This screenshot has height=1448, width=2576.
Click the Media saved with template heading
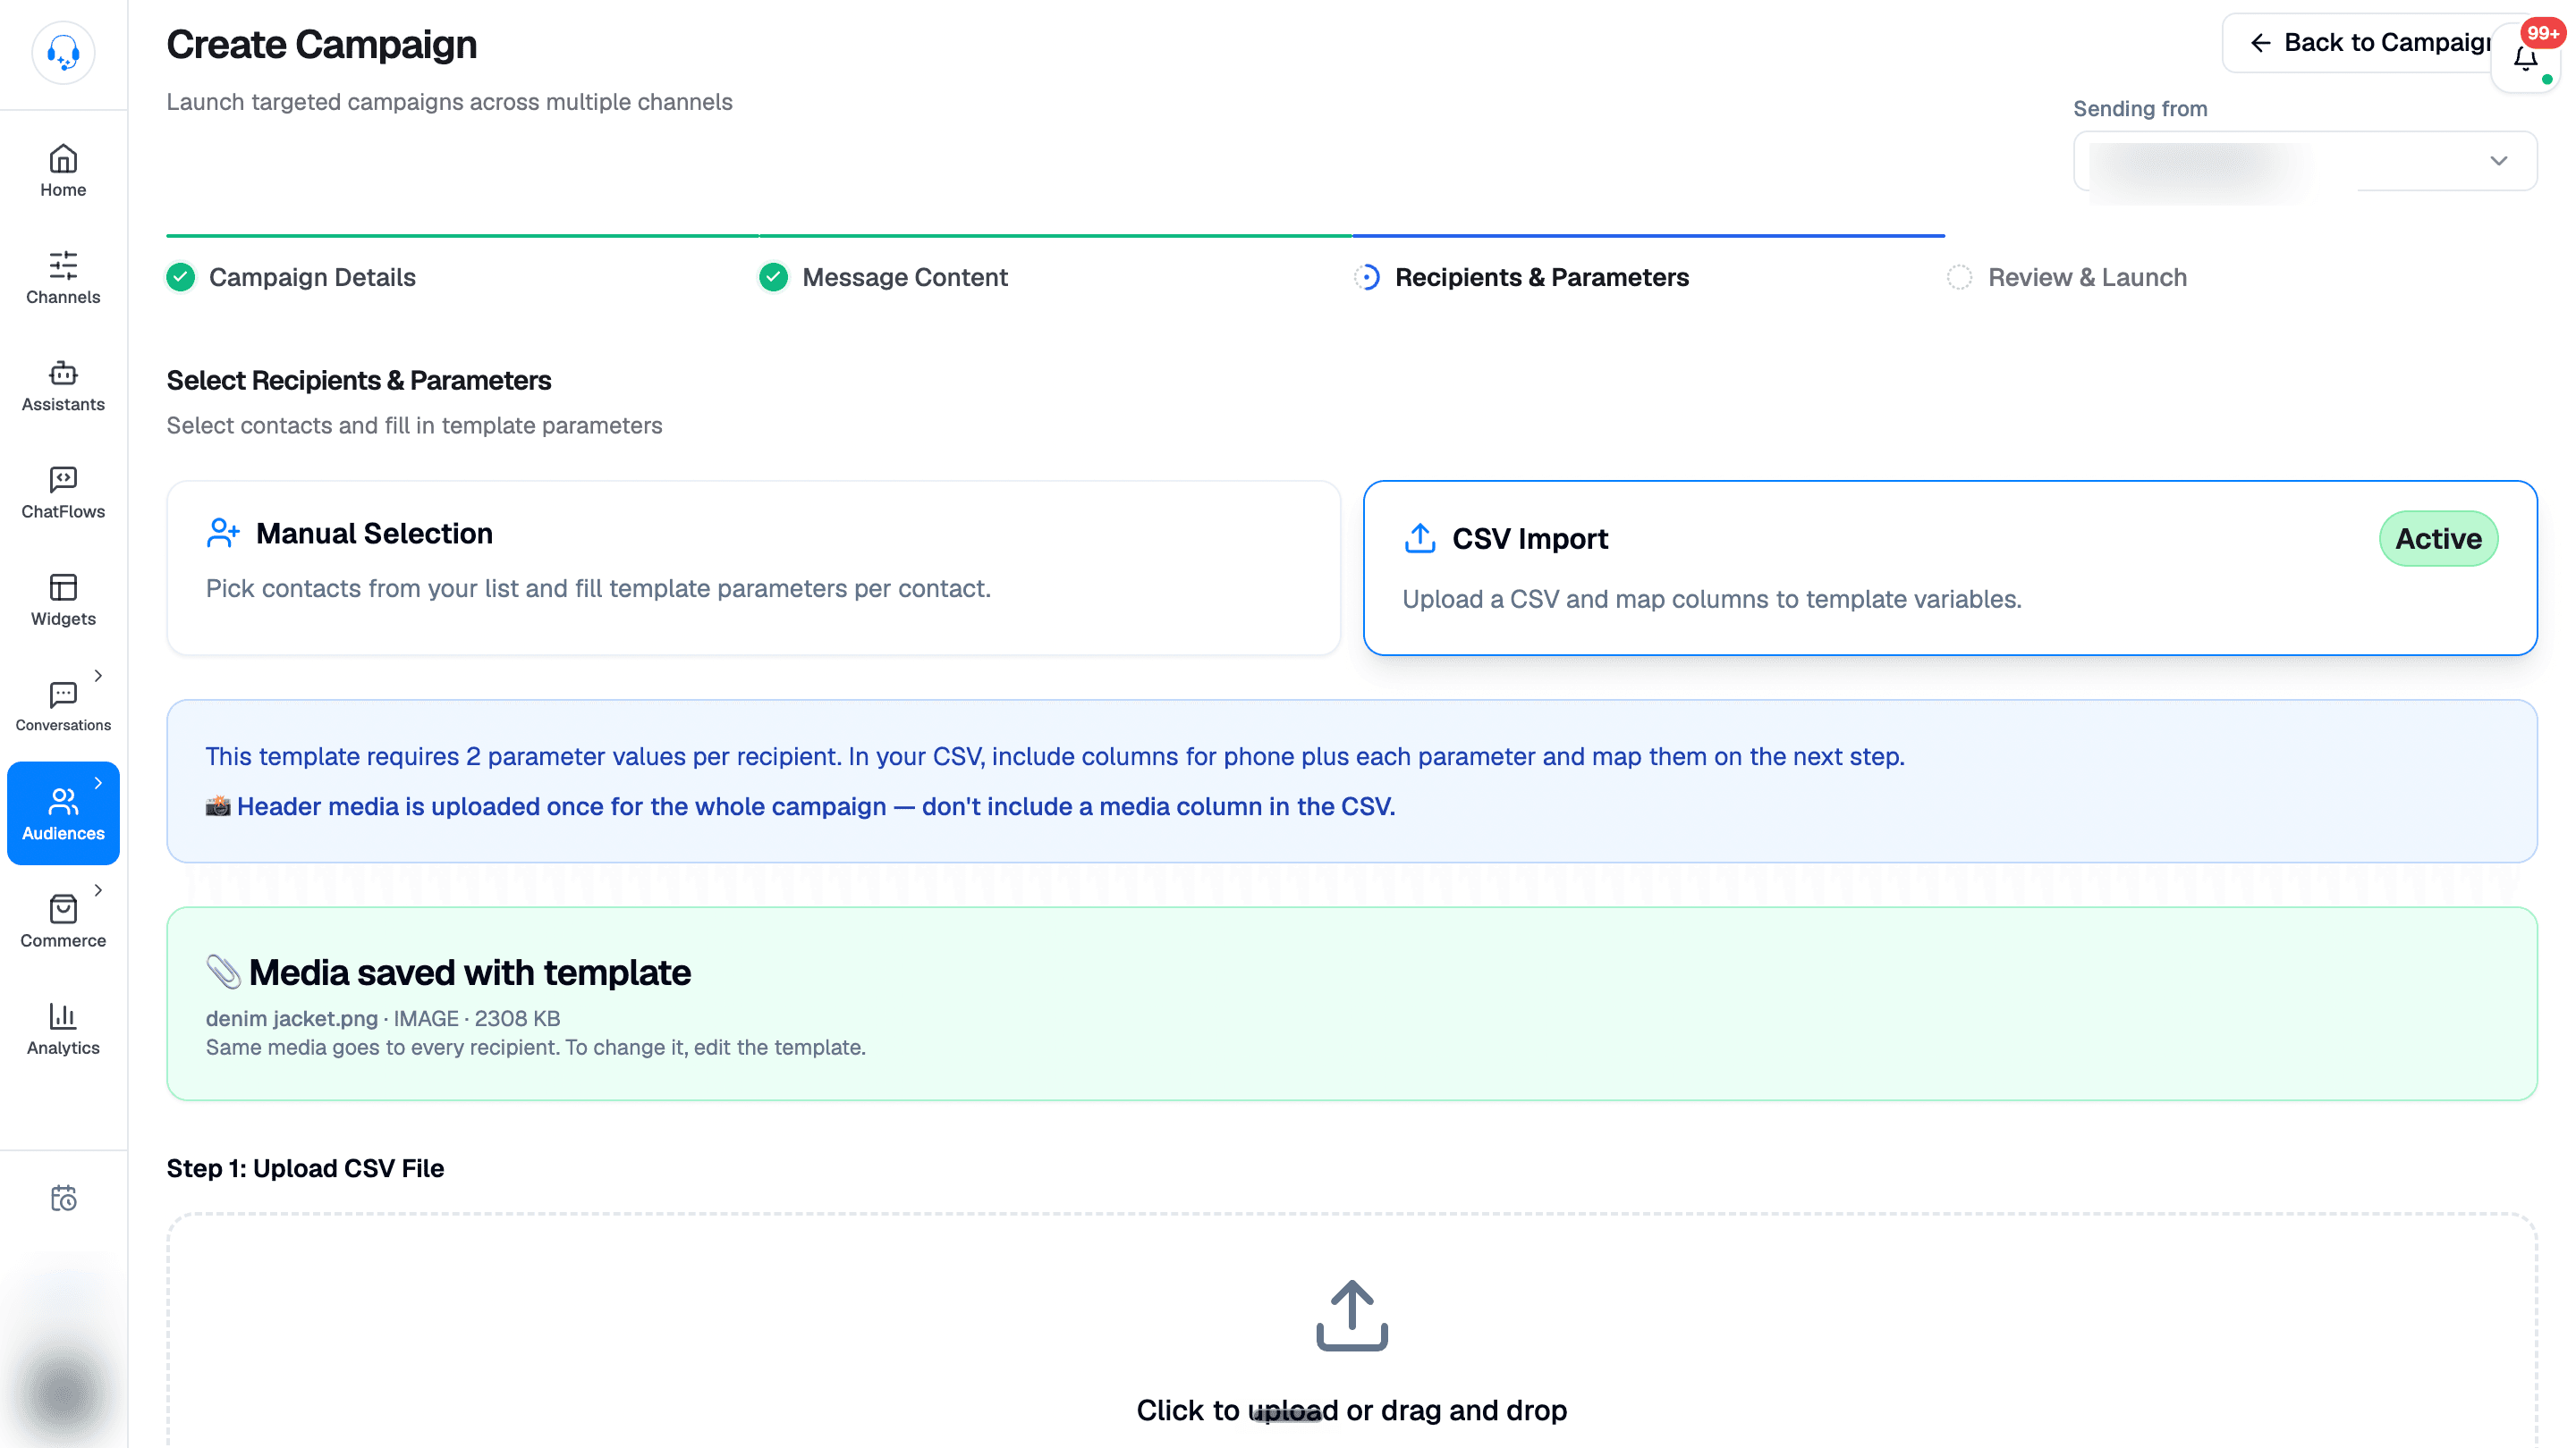469,972
